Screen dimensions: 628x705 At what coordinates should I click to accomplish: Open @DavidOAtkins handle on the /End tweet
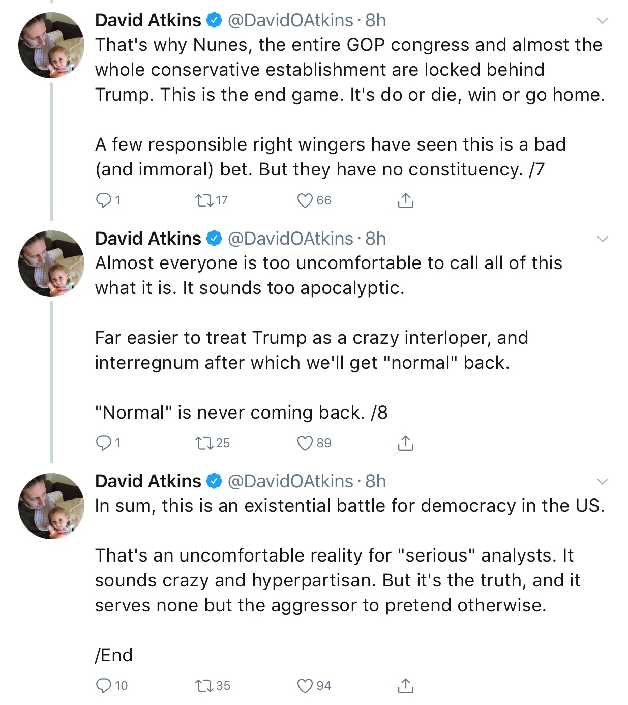(290, 481)
